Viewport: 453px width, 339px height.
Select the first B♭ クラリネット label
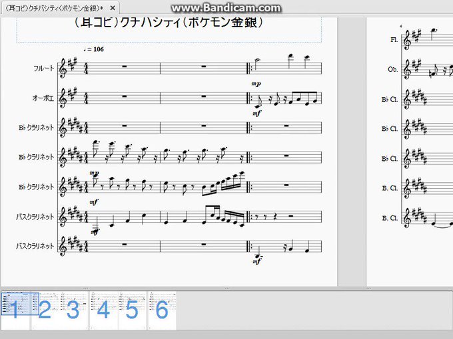[37, 128]
